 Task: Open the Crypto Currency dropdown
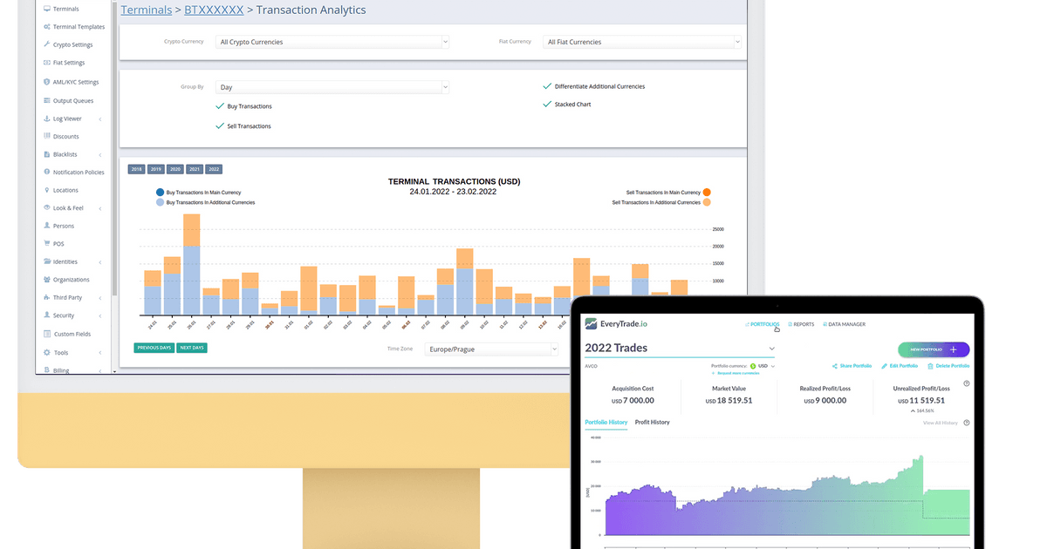(332, 42)
